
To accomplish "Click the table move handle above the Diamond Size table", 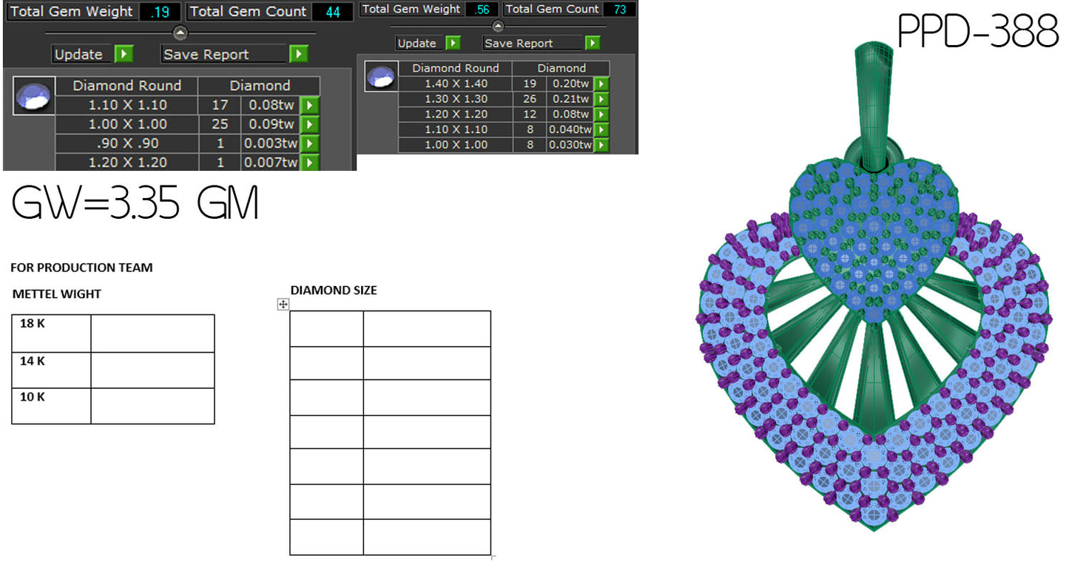I will (x=282, y=305).
